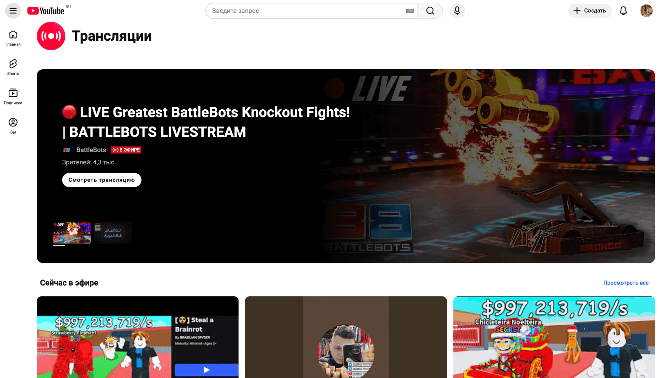The width and height of the screenshot is (663, 378).
Task: Go to Главная in sidebar
Action: [x=13, y=38]
